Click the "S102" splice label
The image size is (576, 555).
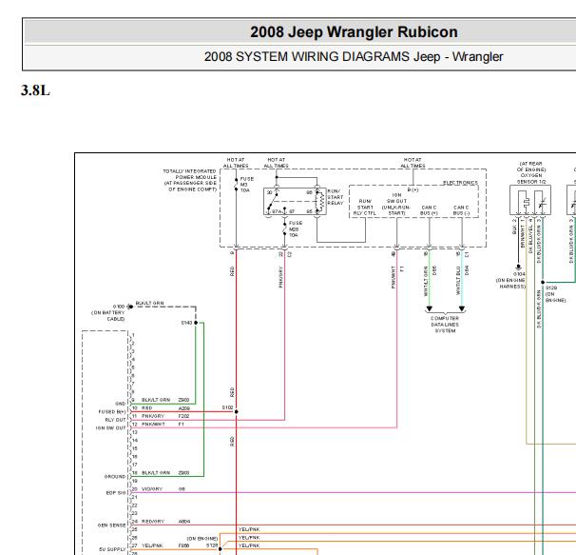(x=227, y=407)
